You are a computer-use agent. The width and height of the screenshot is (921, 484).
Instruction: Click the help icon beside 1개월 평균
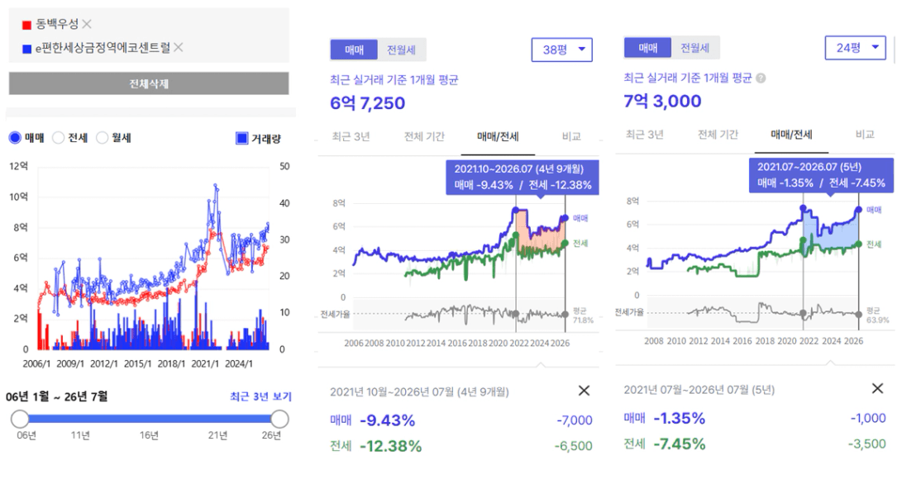click(761, 78)
